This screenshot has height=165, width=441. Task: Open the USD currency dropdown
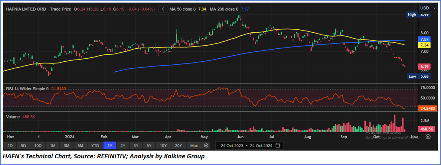(427, 8)
